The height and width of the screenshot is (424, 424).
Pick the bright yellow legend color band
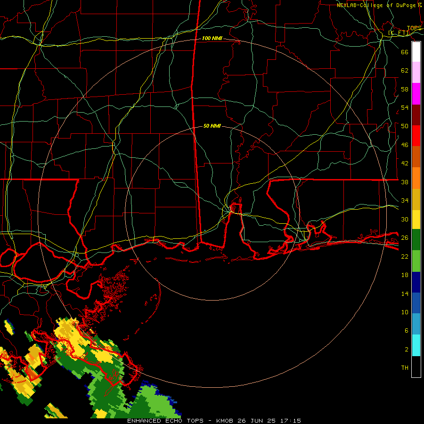coord(416,220)
